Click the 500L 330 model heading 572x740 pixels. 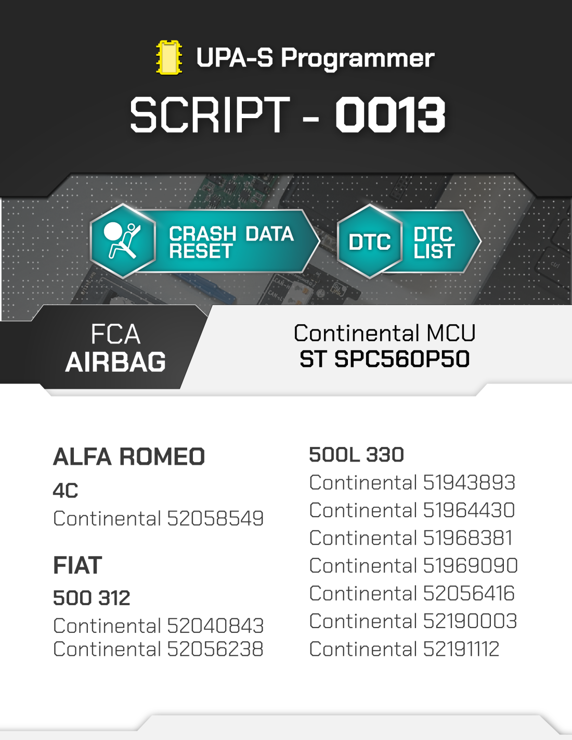(x=357, y=455)
